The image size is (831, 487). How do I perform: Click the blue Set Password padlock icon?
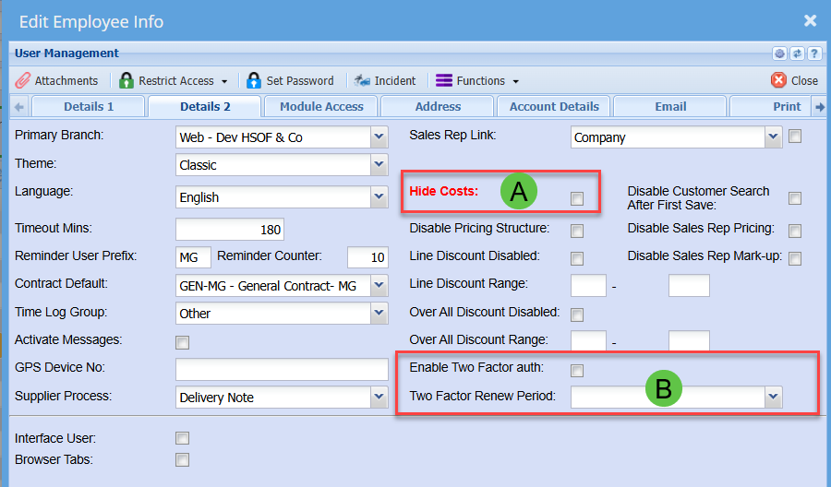253,80
